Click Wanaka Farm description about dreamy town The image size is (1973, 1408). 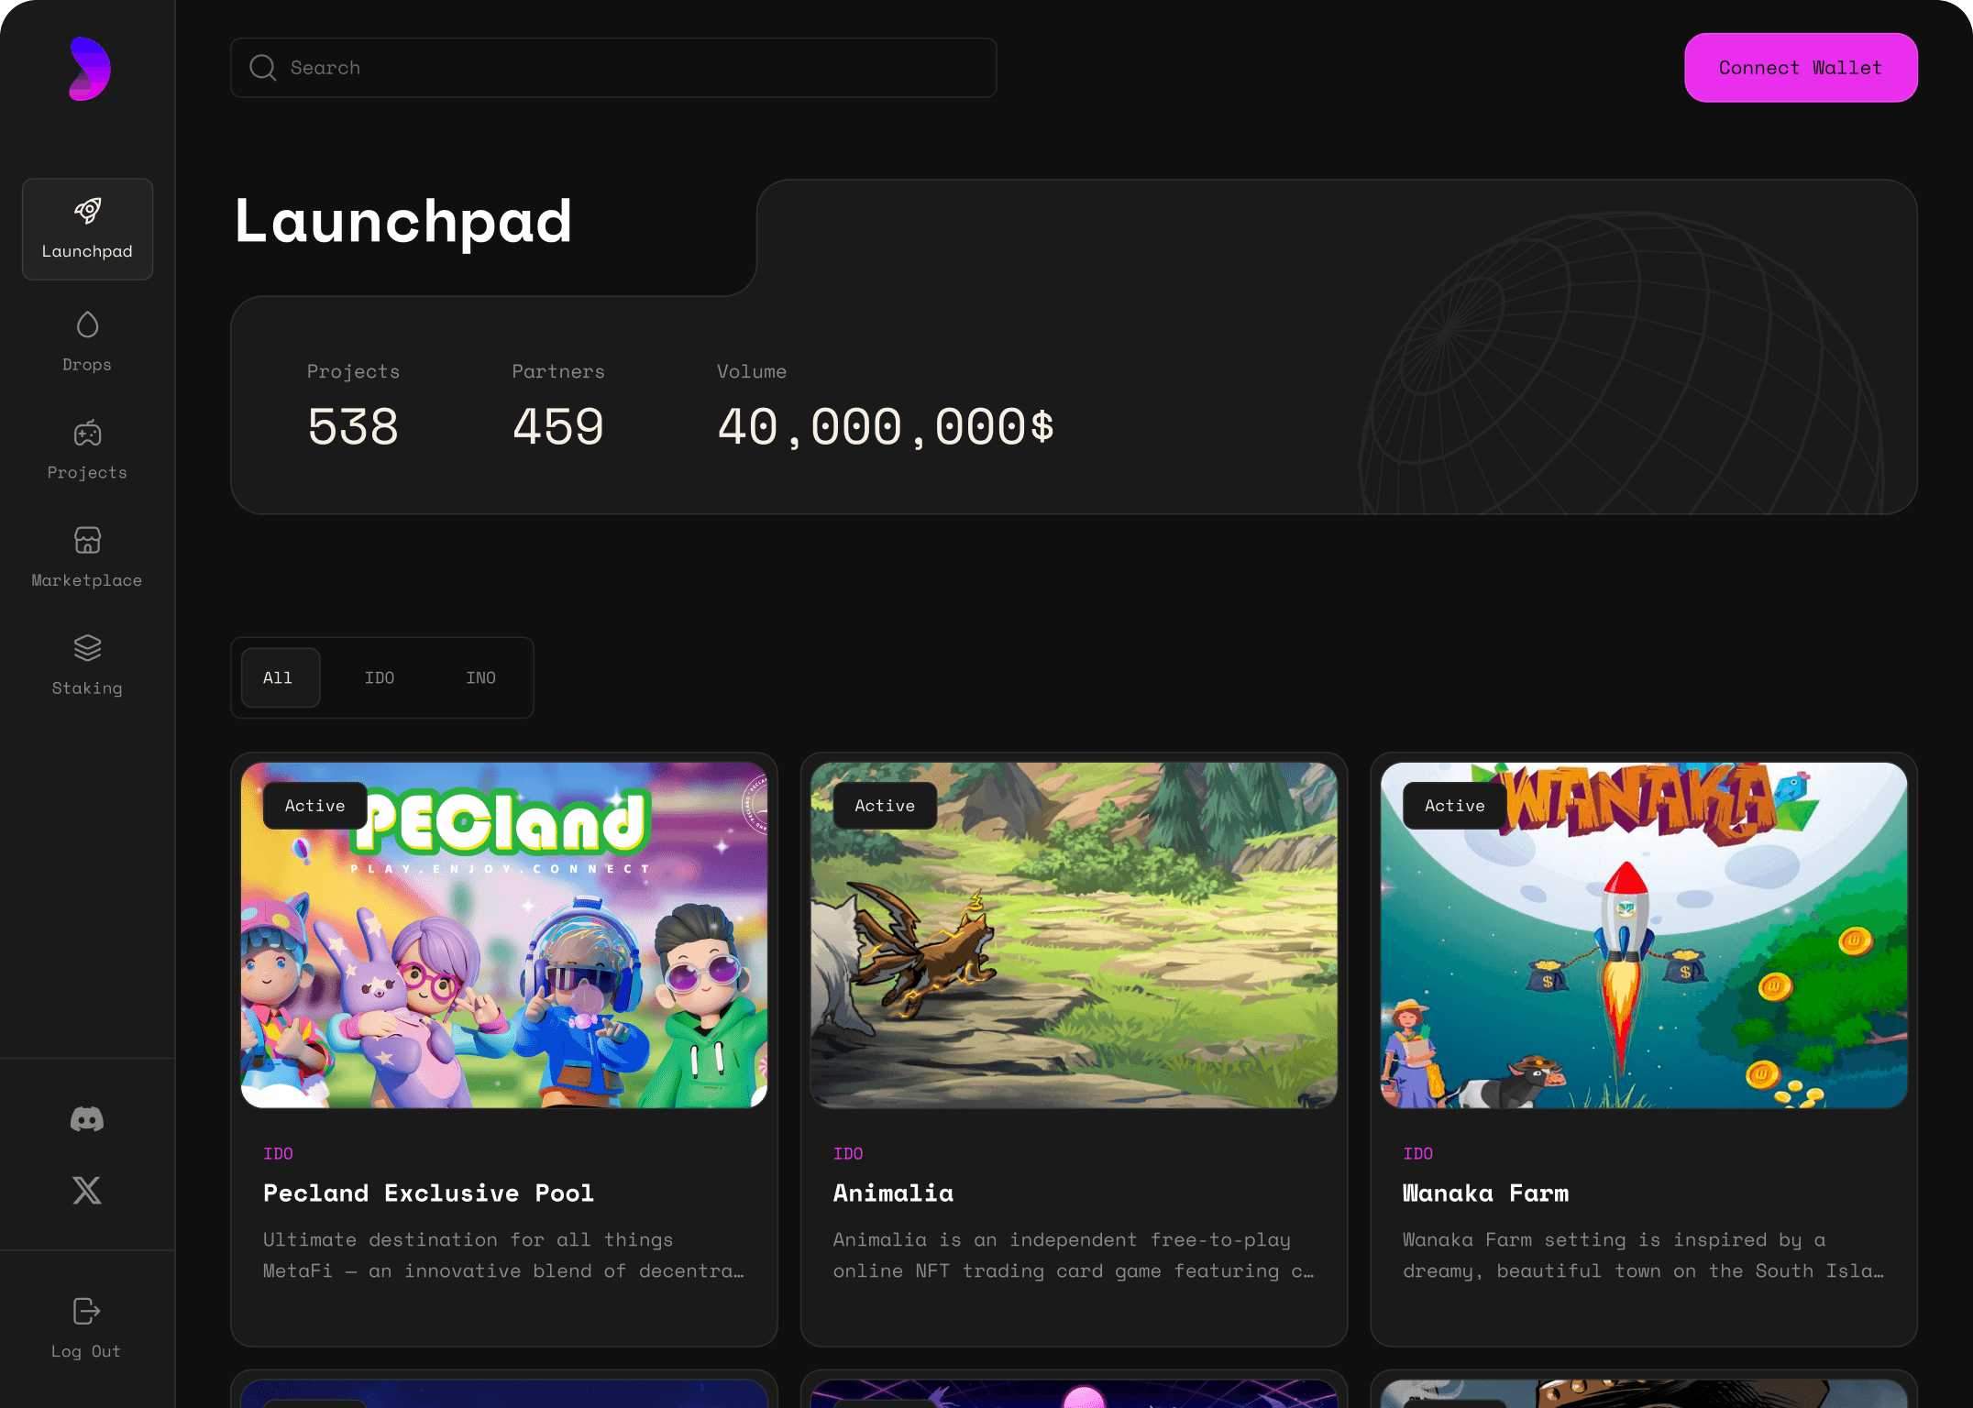click(1643, 1255)
